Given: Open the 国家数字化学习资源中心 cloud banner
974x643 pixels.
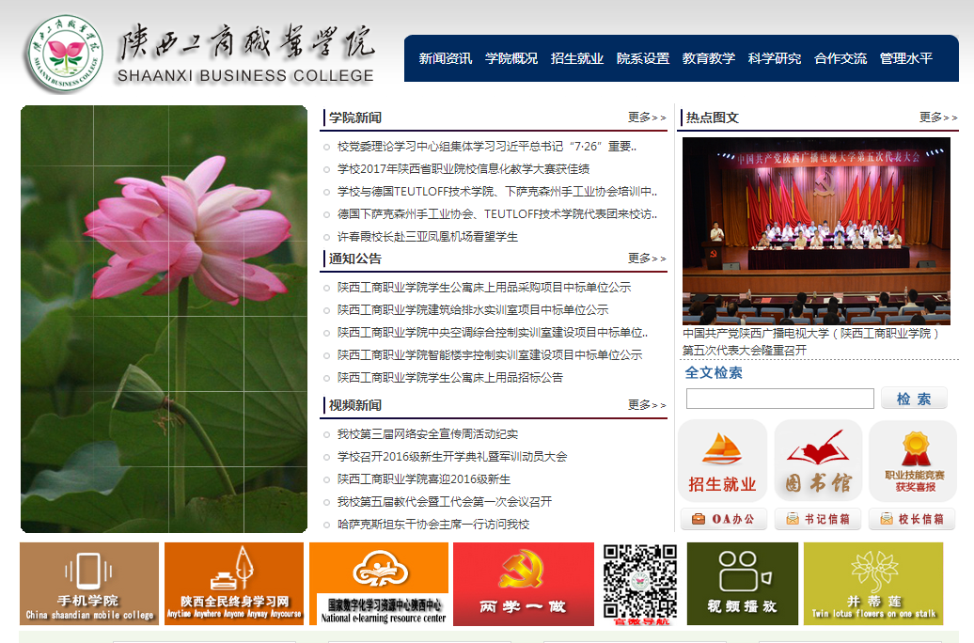Looking at the screenshot, I should pos(379,584).
